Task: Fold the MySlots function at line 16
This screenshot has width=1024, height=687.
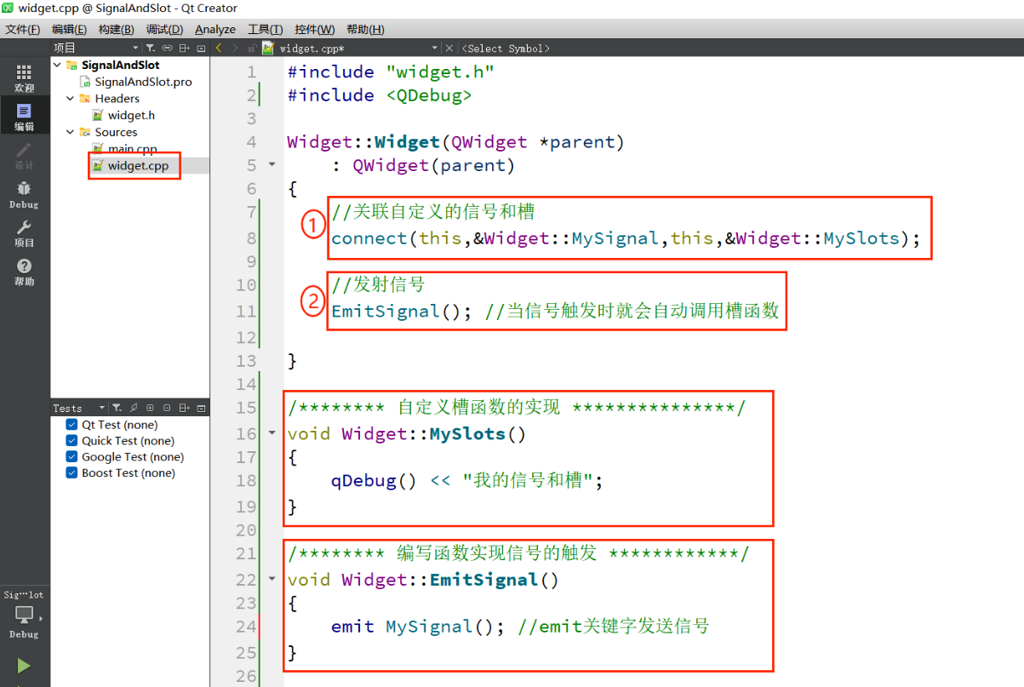Action: [x=272, y=432]
